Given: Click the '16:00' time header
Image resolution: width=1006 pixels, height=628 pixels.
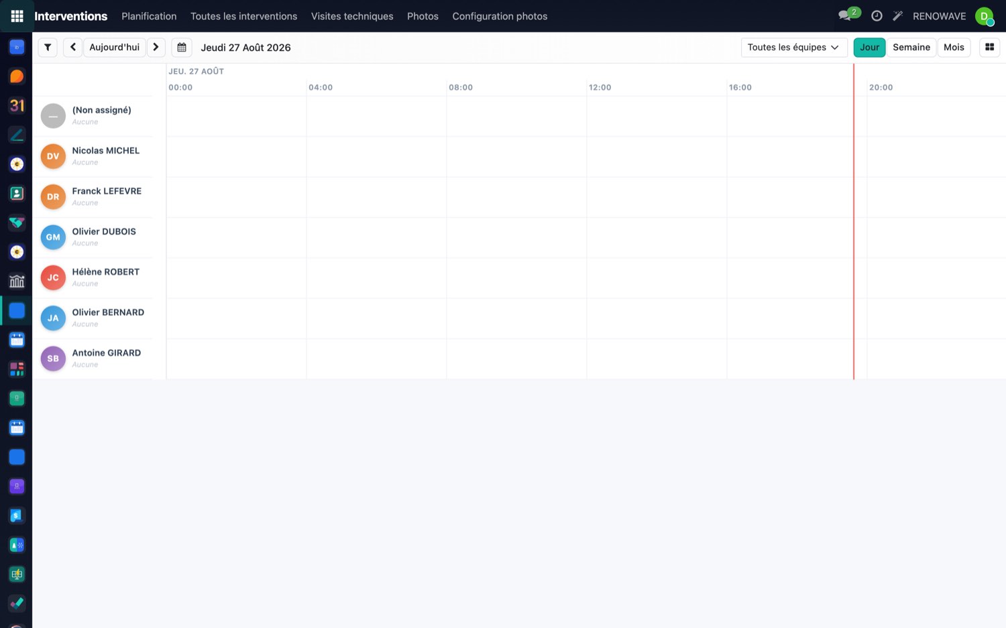Looking at the screenshot, I should click(740, 88).
